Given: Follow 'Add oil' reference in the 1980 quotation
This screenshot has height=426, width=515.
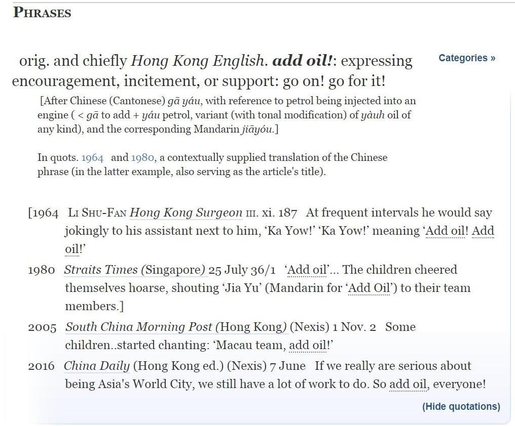Looking at the screenshot, I should [306, 270].
